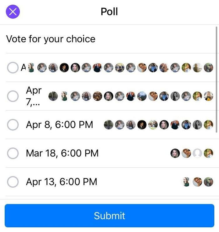Select the "Apr 7,..." radio button
Viewport: 219px width, 232px height.
click(x=13, y=96)
